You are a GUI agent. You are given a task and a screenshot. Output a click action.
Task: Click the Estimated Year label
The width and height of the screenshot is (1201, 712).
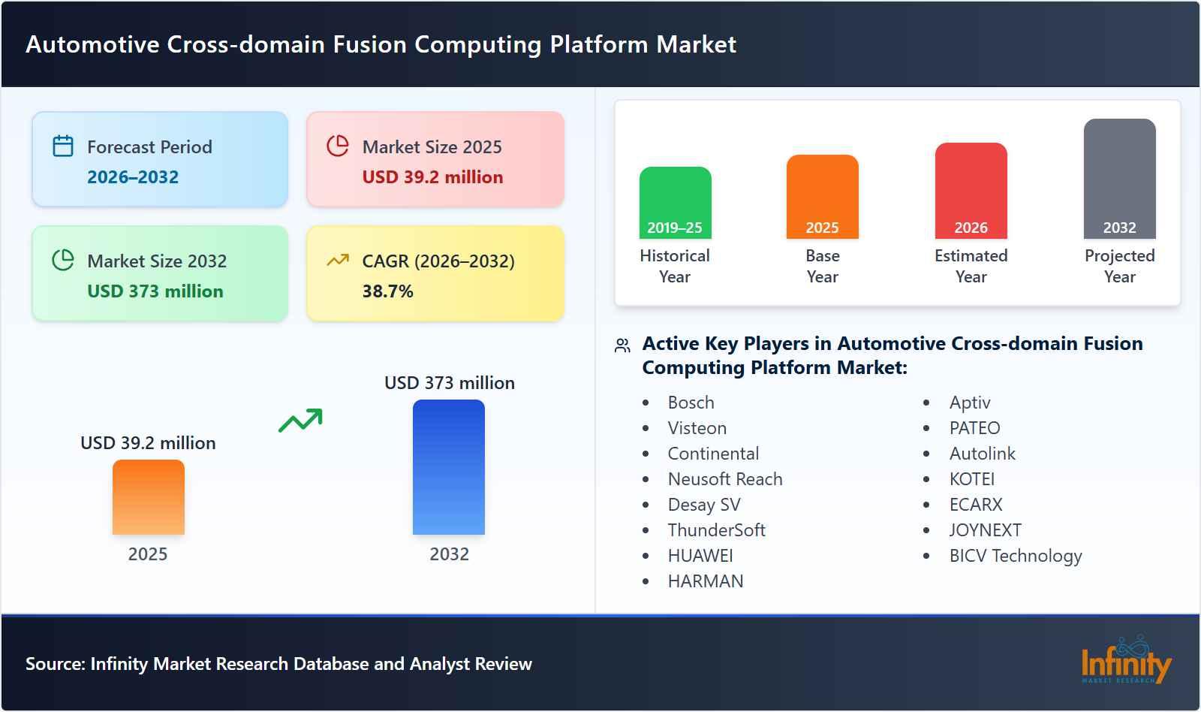click(971, 266)
